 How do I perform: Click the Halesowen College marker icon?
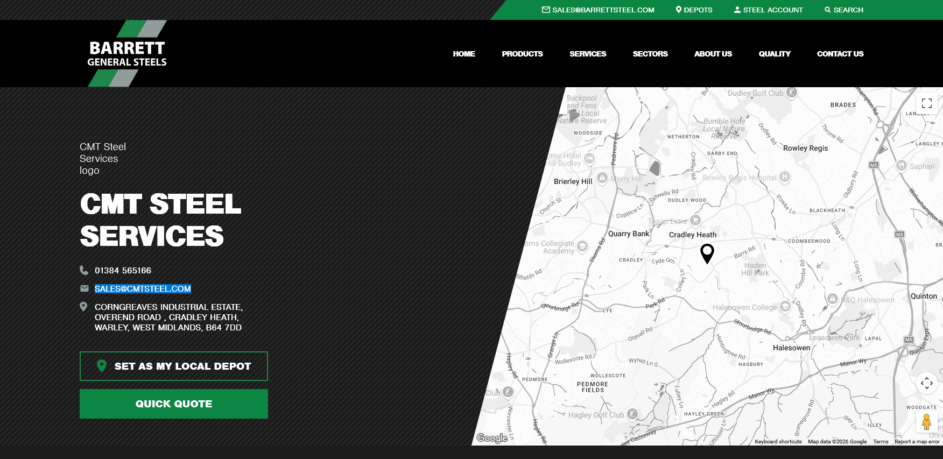[x=785, y=307]
